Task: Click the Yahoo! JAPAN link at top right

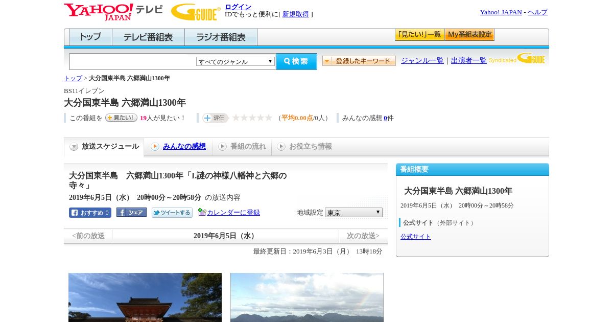Action: point(501,12)
